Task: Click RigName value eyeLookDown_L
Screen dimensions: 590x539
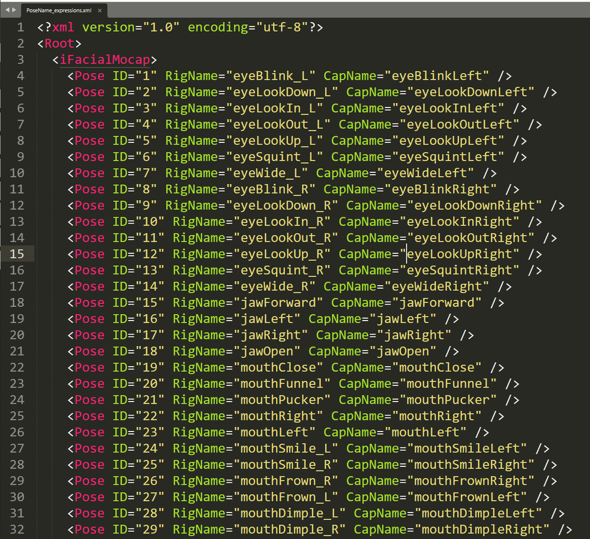Action: click(x=282, y=92)
